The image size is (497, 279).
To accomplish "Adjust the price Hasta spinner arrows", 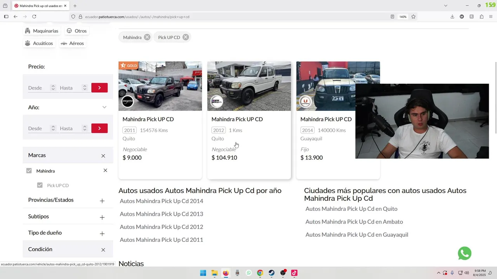I will point(85,88).
